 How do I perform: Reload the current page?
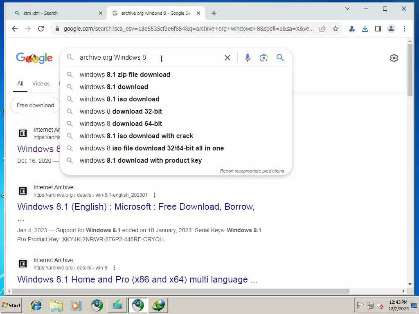point(41,29)
